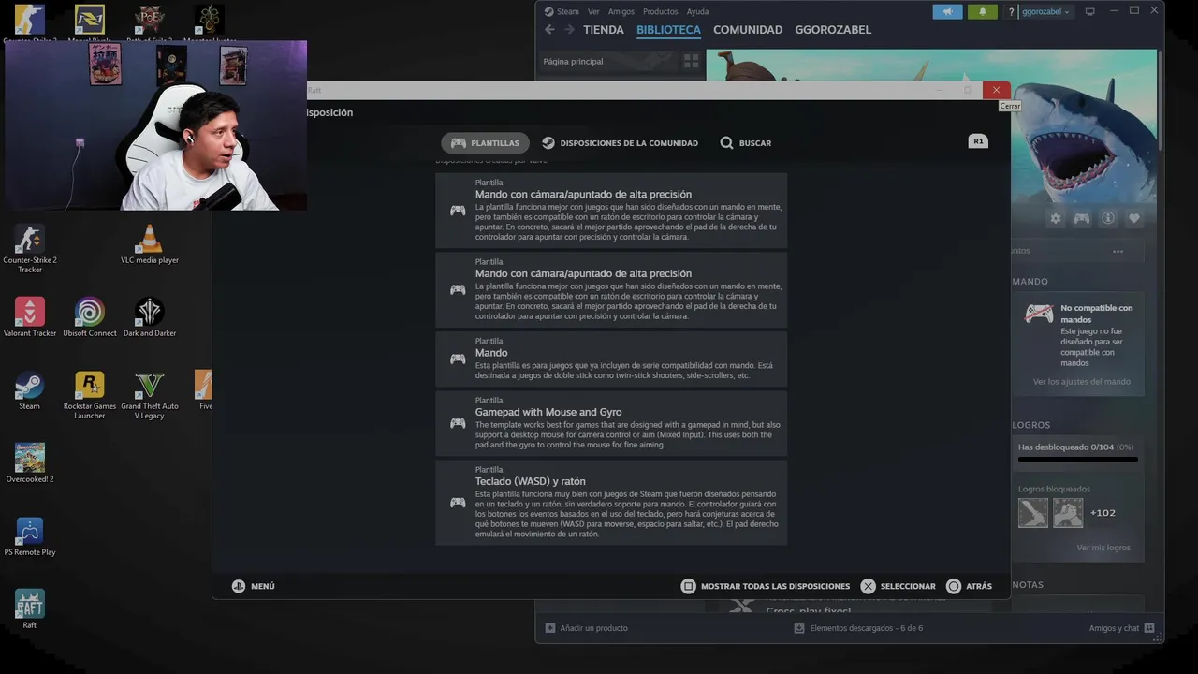This screenshot has height=674, width=1198.
Task: Click the +102 achievements count
Action: pyautogui.click(x=1103, y=513)
